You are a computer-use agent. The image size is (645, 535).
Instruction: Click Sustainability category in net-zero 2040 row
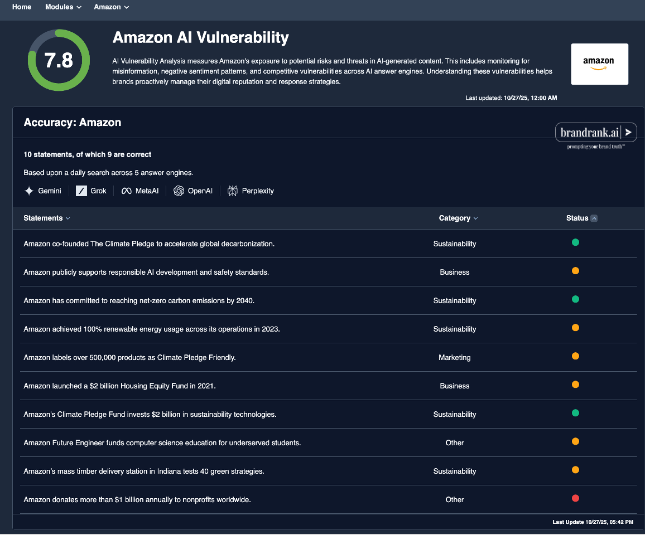(455, 300)
